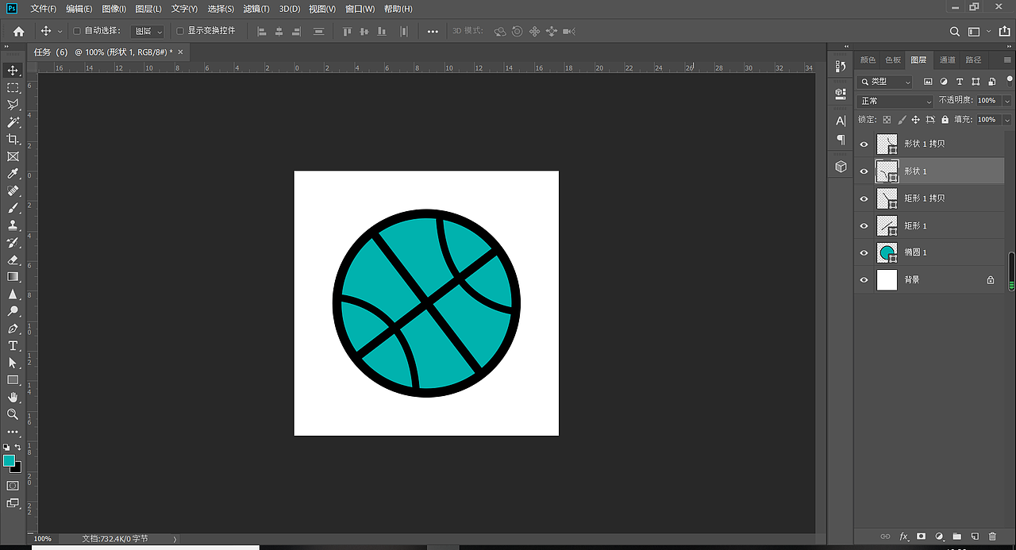Open the 文件(F) menu
This screenshot has width=1016, height=550.
click(43, 9)
